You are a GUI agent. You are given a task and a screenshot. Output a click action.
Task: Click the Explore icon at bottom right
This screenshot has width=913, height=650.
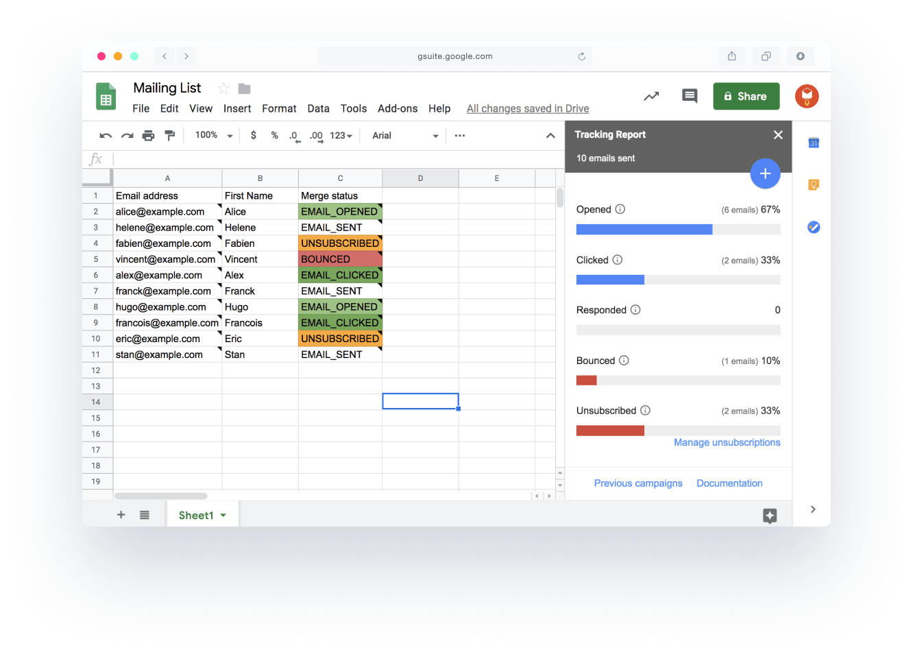(x=770, y=516)
